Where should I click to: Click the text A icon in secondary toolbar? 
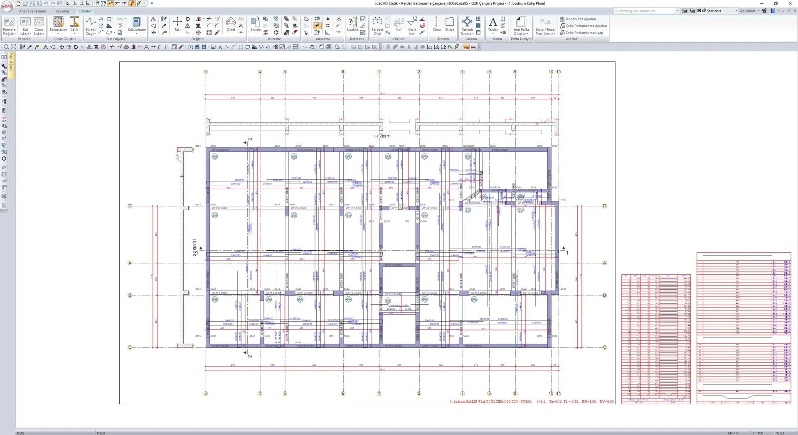pyautogui.click(x=220, y=47)
